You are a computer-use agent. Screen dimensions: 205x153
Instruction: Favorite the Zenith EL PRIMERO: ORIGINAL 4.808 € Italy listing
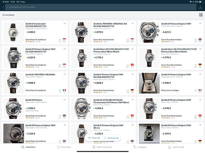click(x=65, y=74)
